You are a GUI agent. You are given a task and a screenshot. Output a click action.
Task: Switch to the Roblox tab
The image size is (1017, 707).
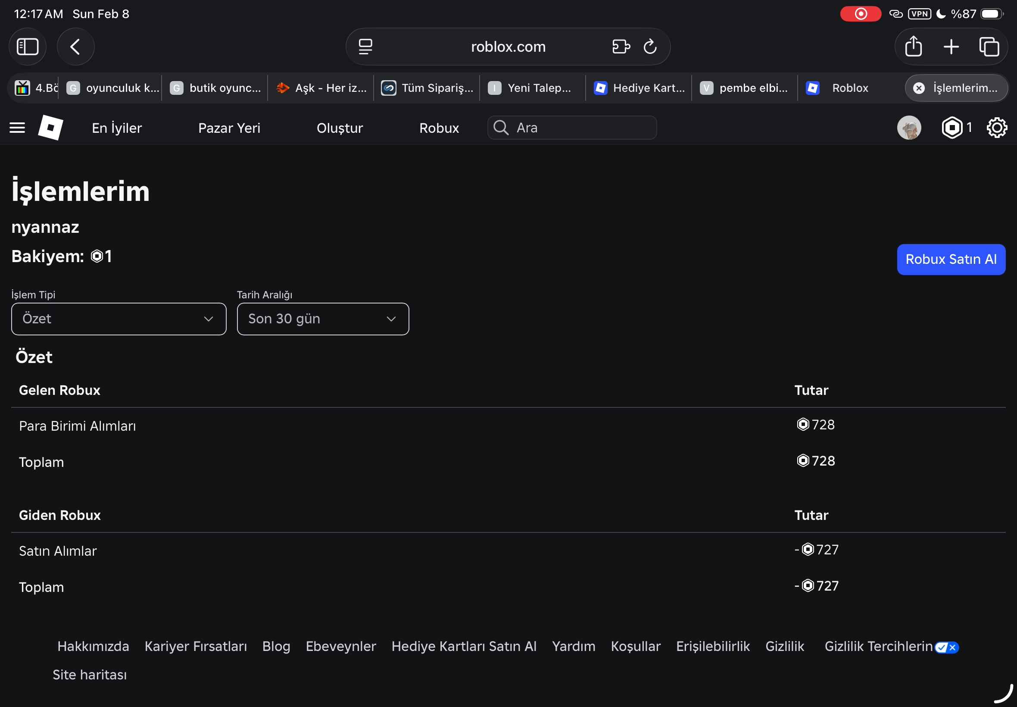click(850, 88)
